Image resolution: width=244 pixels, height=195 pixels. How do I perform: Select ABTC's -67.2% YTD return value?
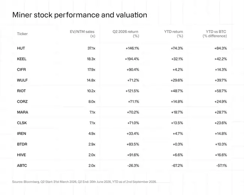click(178, 165)
